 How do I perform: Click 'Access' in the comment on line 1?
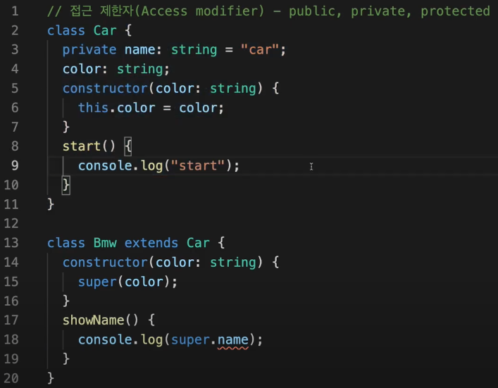(164, 11)
